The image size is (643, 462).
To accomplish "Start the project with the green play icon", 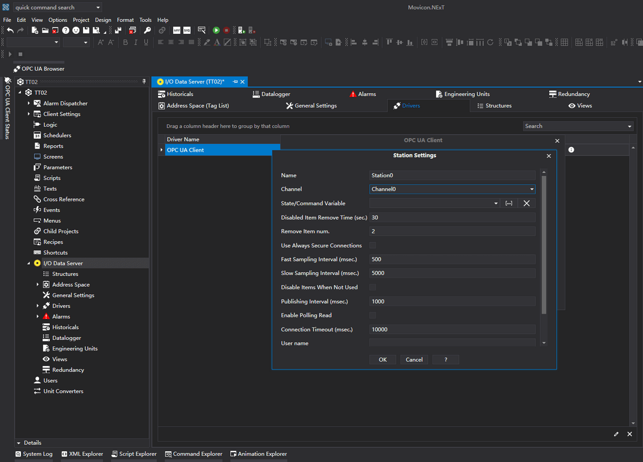I will (216, 31).
